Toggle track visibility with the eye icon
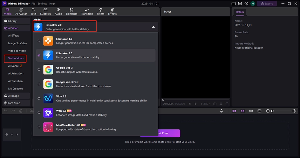The image size is (300, 158). [x=12, y=134]
